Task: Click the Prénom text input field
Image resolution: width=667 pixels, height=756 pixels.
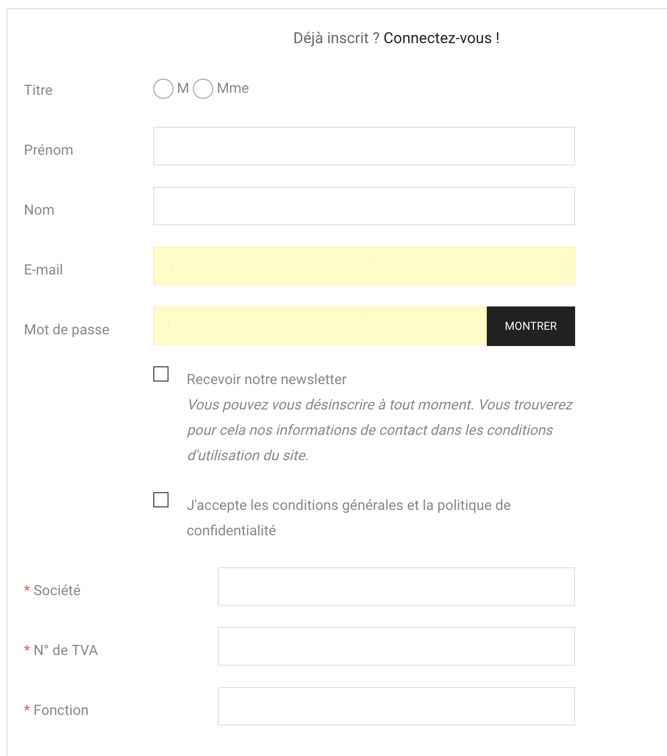Action: click(x=364, y=146)
